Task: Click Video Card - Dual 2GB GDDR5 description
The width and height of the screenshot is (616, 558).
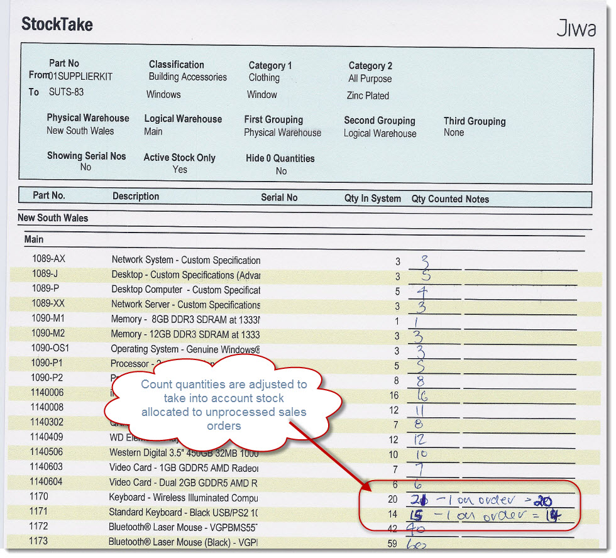Action: tap(183, 483)
